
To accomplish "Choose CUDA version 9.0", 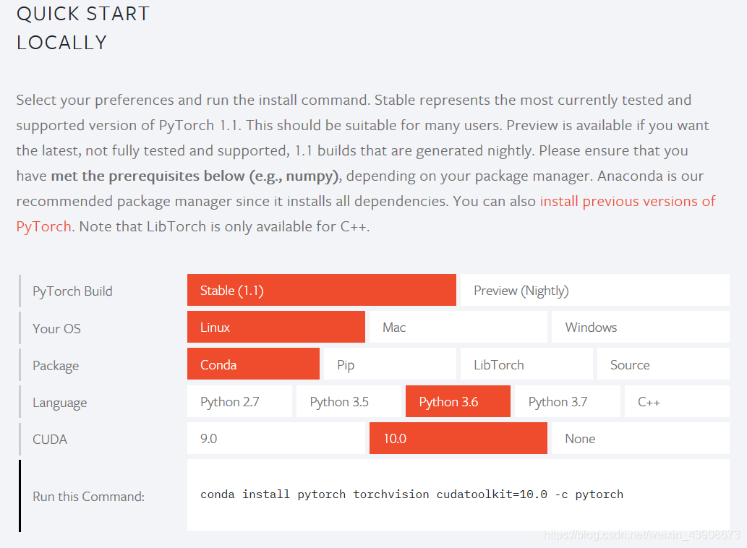I will [276, 438].
